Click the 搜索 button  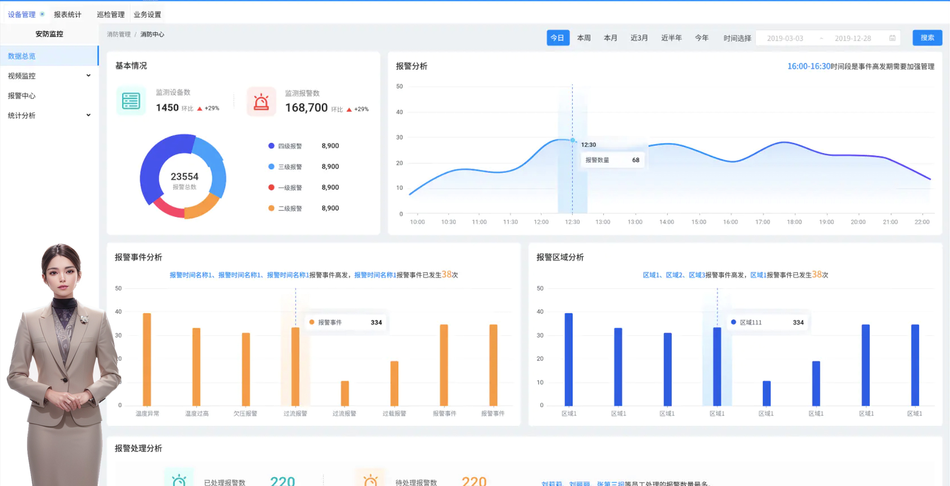coord(927,38)
